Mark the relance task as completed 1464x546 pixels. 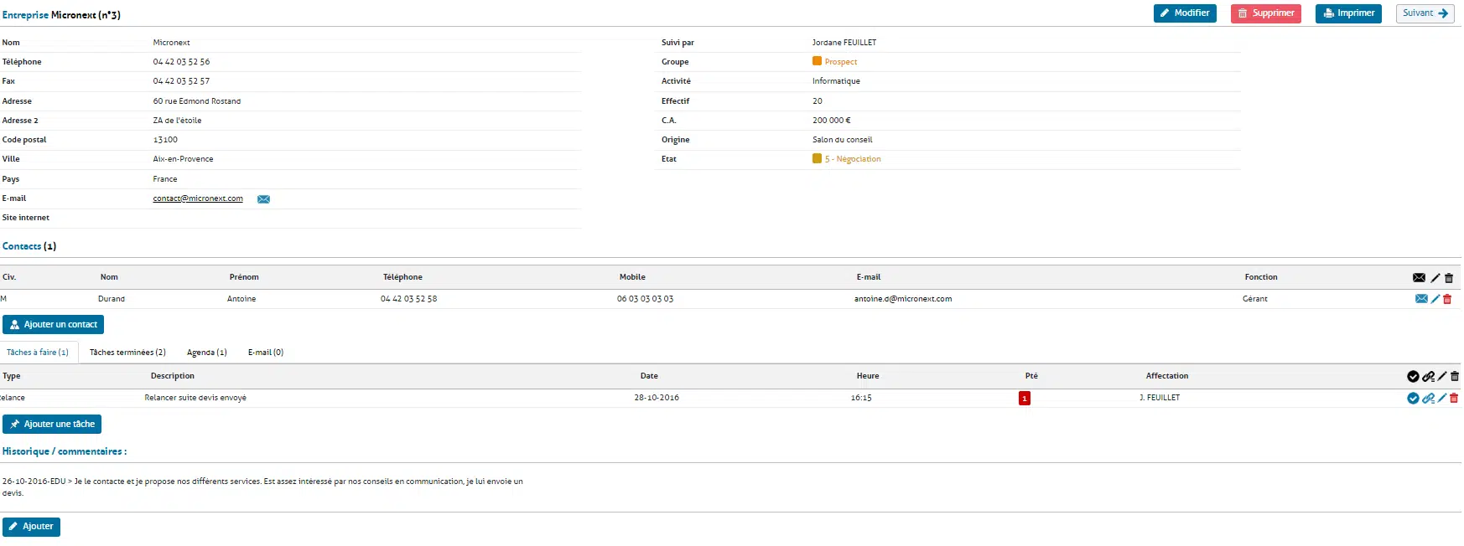coord(1413,399)
